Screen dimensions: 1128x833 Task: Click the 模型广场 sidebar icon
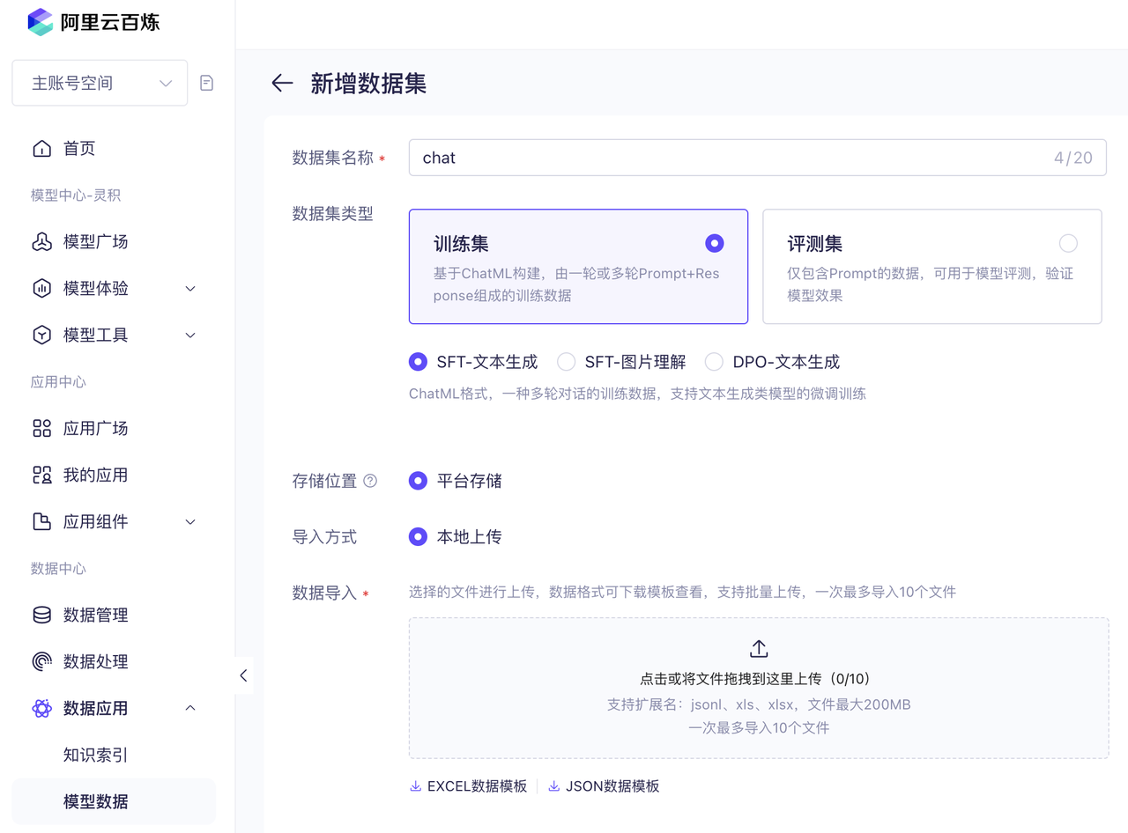(41, 241)
